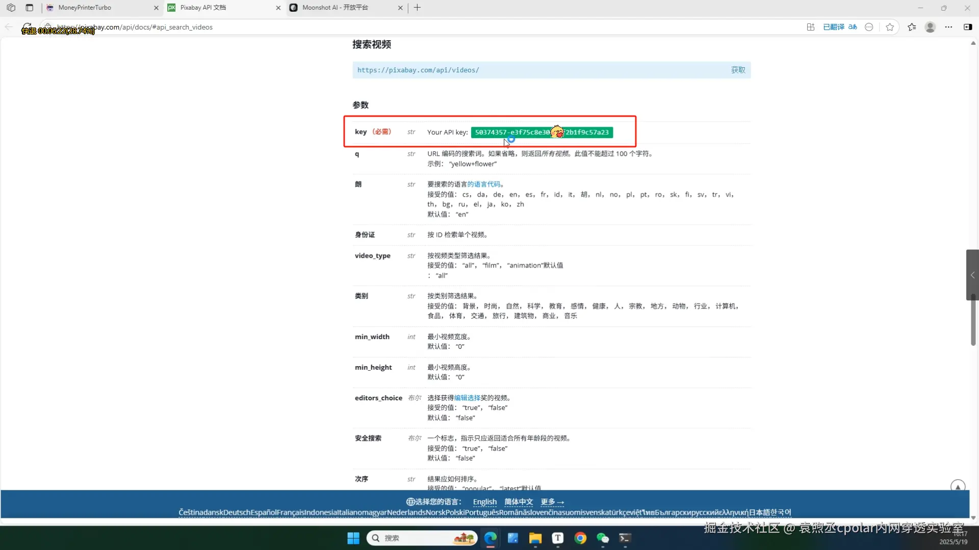The width and height of the screenshot is (979, 550).
Task: Click the scrollbar down arrow
Action: (x=973, y=518)
